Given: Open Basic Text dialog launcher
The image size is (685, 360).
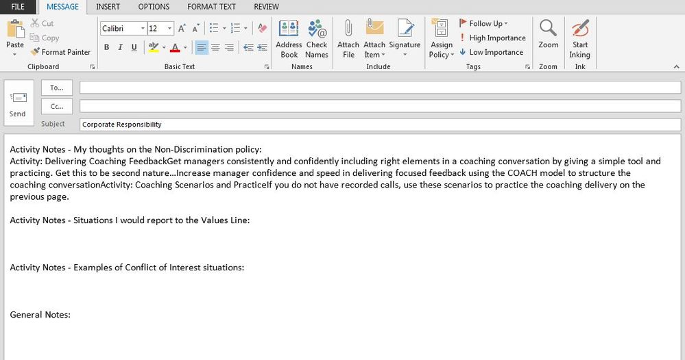Looking at the screenshot, I should pos(267,66).
